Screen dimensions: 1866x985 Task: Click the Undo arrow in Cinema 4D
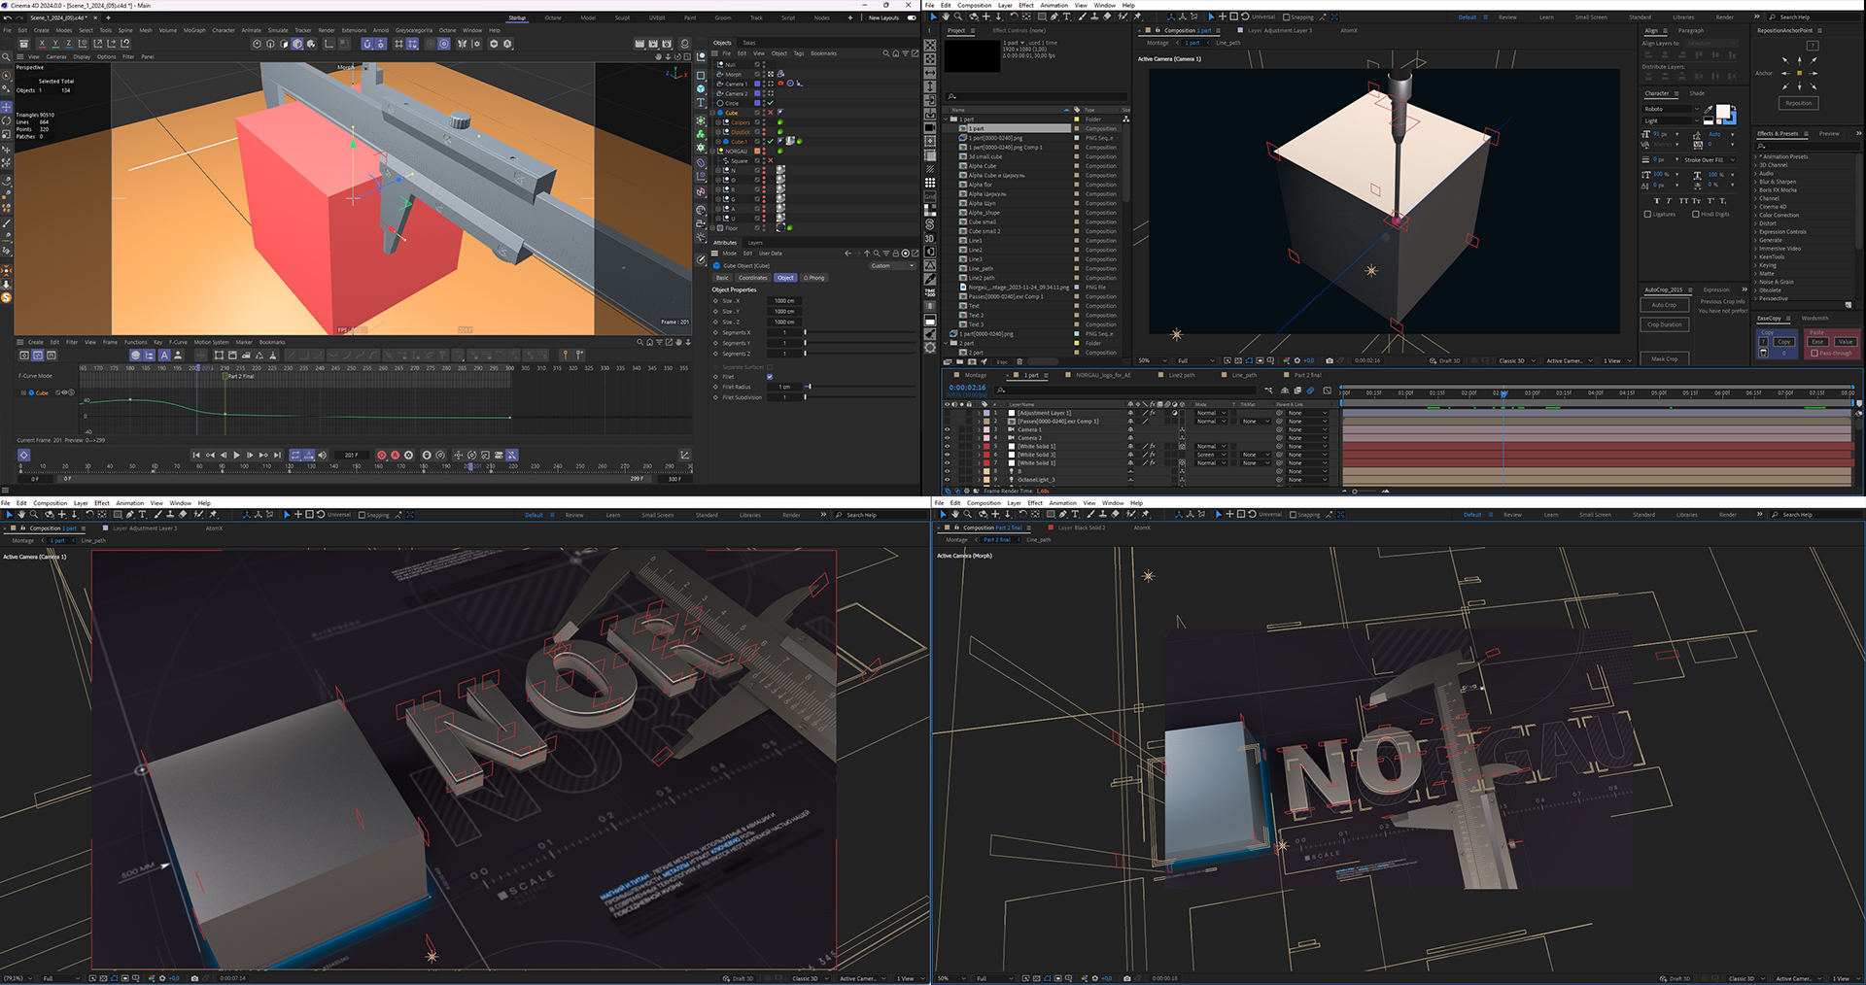[x=7, y=17]
